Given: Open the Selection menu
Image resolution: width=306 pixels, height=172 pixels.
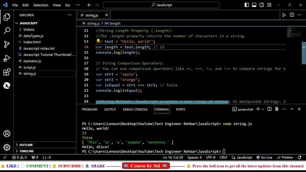Looking at the screenshot, I should coord(41,5).
